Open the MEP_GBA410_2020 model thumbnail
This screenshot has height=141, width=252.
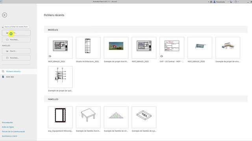point(200,48)
